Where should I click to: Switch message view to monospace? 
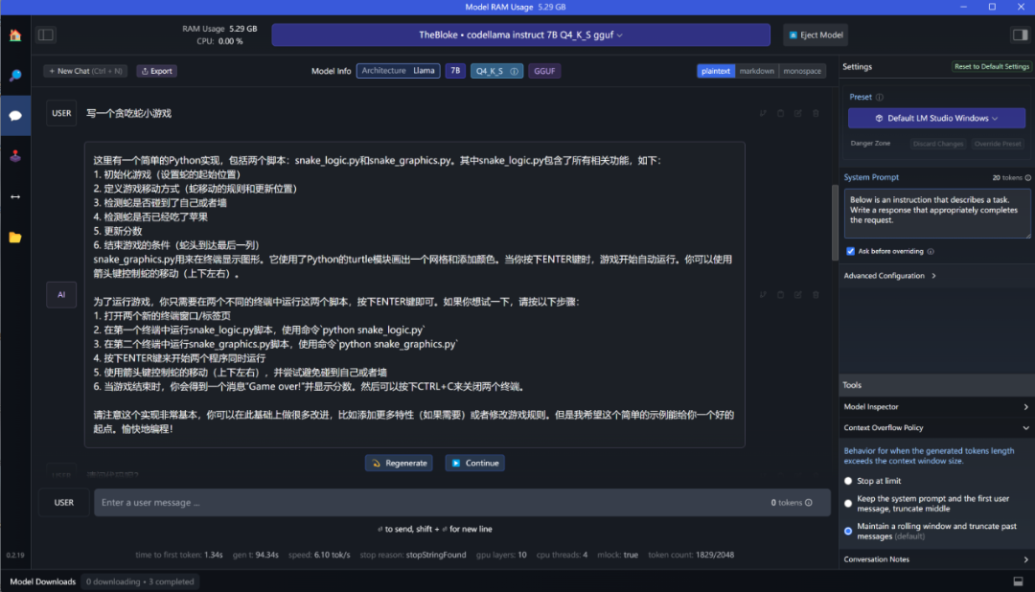(801, 71)
